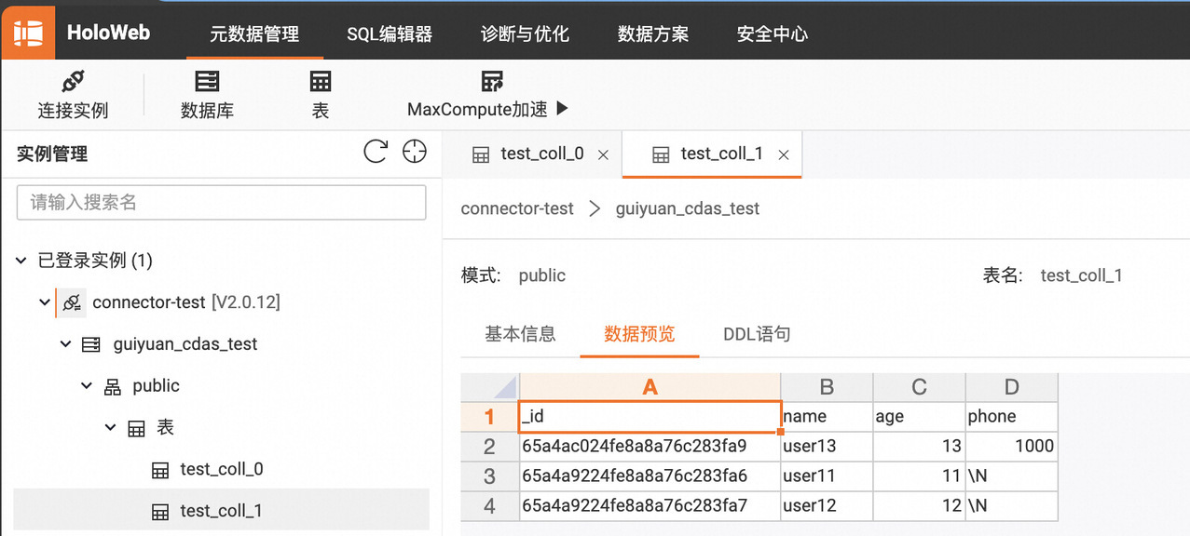Switch to the DDL语句 tab
Screen dimensions: 1190x536
click(x=757, y=333)
